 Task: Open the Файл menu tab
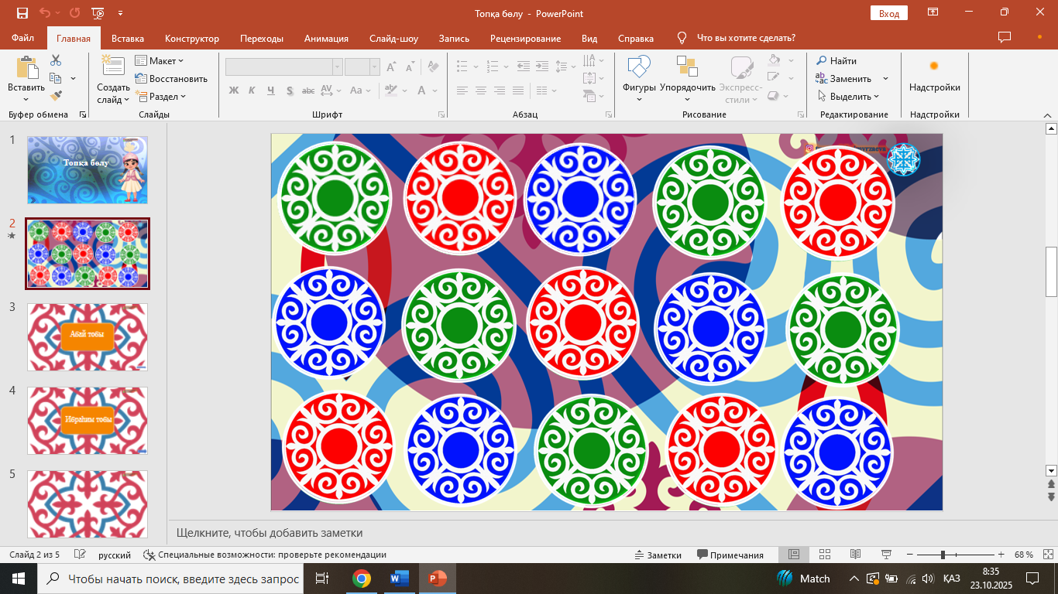(23, 38)
